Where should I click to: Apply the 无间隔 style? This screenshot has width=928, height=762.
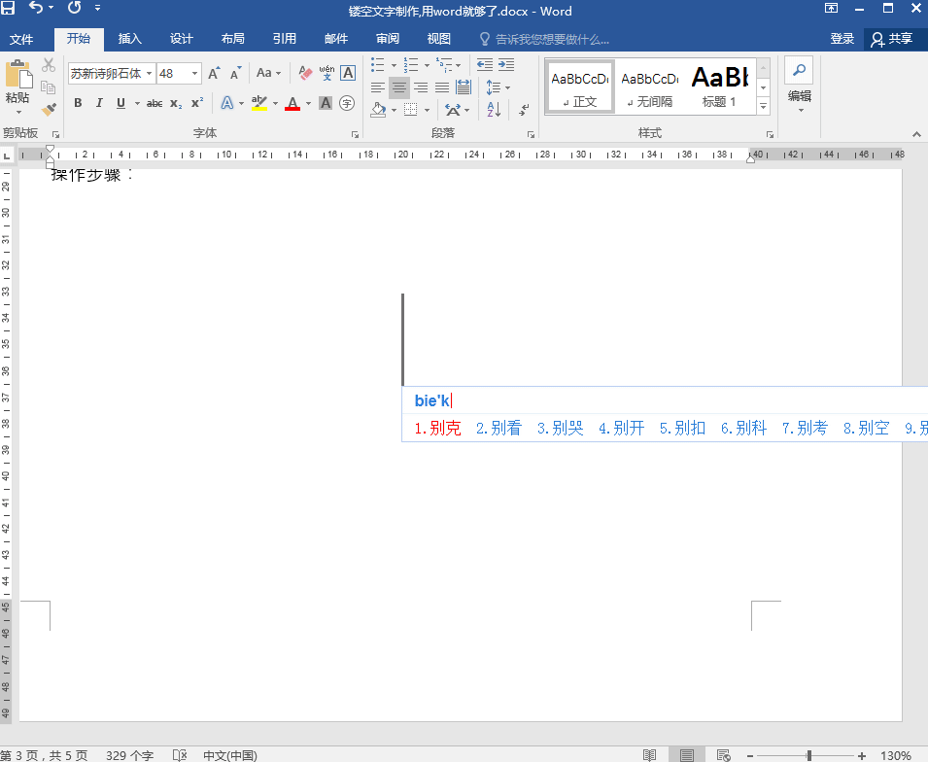pyautogui.click(x=649, y=87)
